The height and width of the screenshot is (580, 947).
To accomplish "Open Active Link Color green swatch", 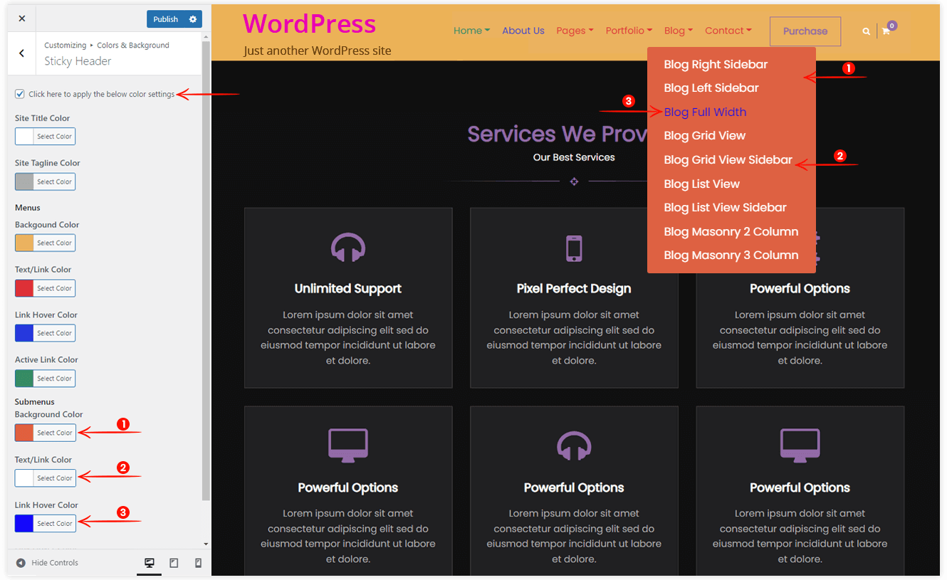I will pos(24,379).
